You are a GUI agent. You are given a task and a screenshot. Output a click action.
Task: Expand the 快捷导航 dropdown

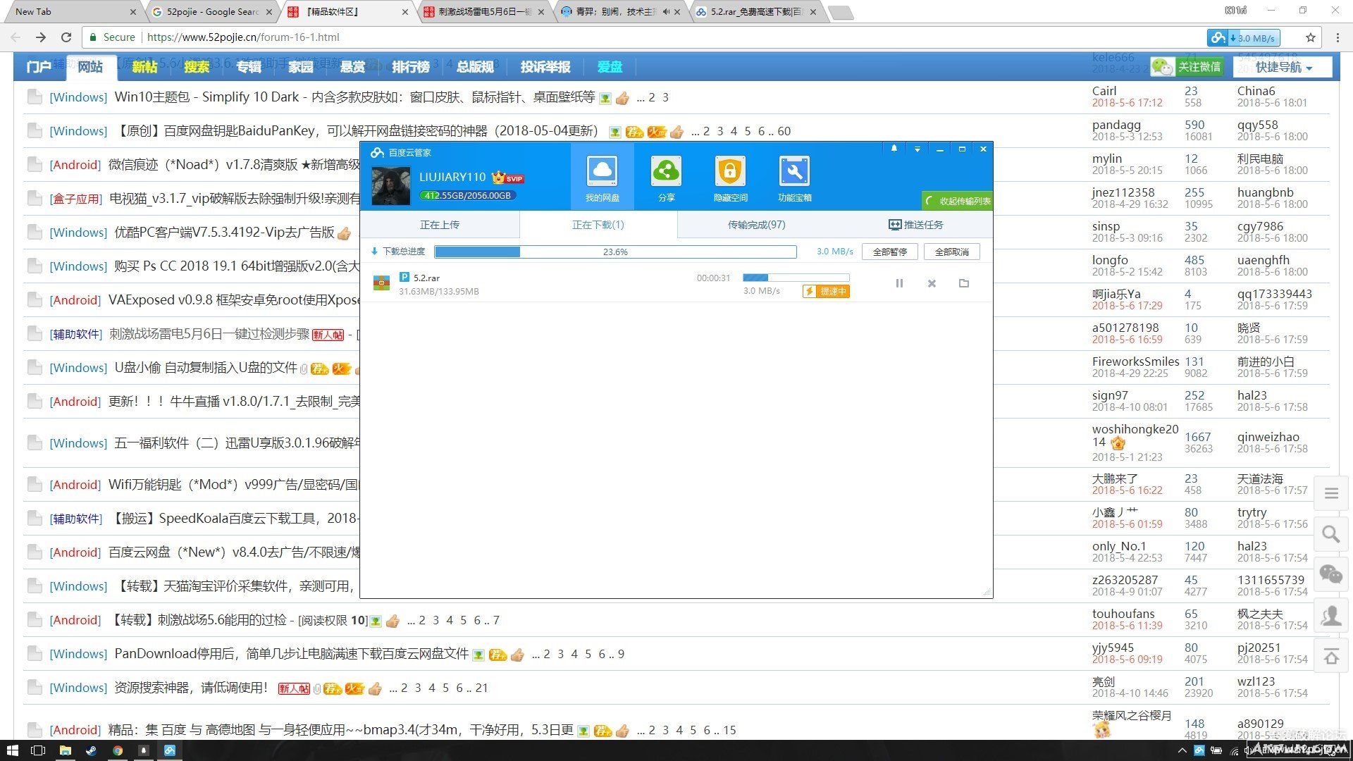pos(1278,67)
